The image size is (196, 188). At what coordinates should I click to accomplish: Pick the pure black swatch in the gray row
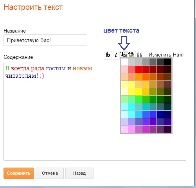coord(168,62)
